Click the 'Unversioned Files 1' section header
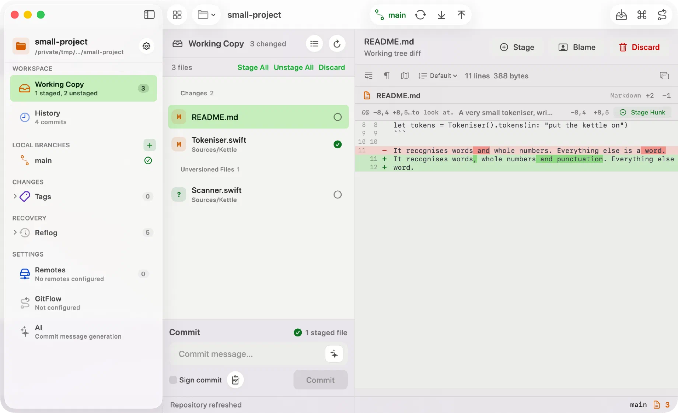 [210, 169]
